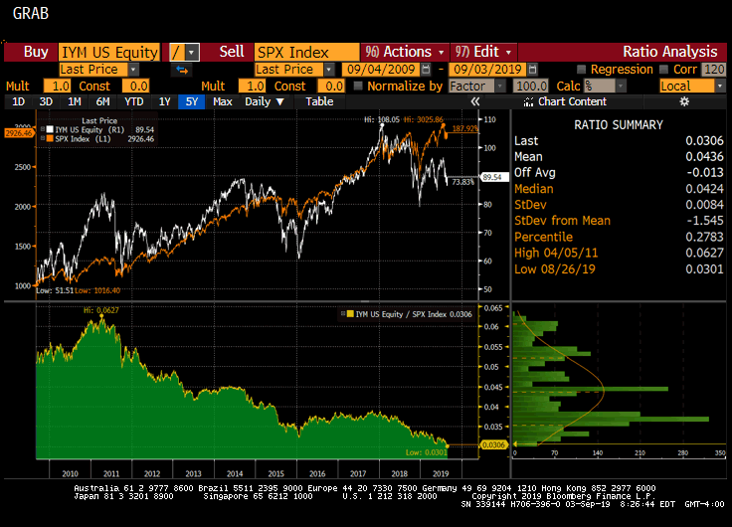This screenshot has width=732, height=527.
Task: Click the Buy side Const 0.0 field
Action: tap(135, 87)
